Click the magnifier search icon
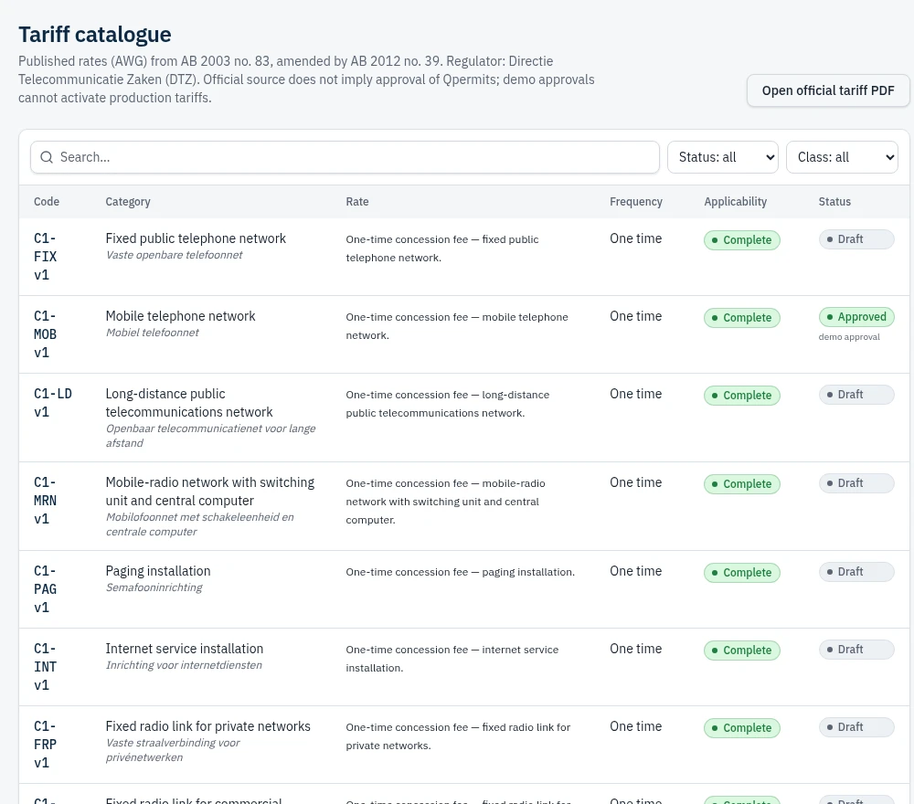The image size is (914, 804). coord(47,157)
